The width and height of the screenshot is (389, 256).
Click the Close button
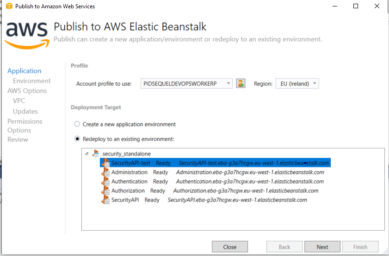coord(230,247)
